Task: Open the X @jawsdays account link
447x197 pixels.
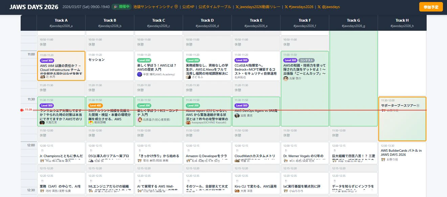Action: [x=329, y=7]
